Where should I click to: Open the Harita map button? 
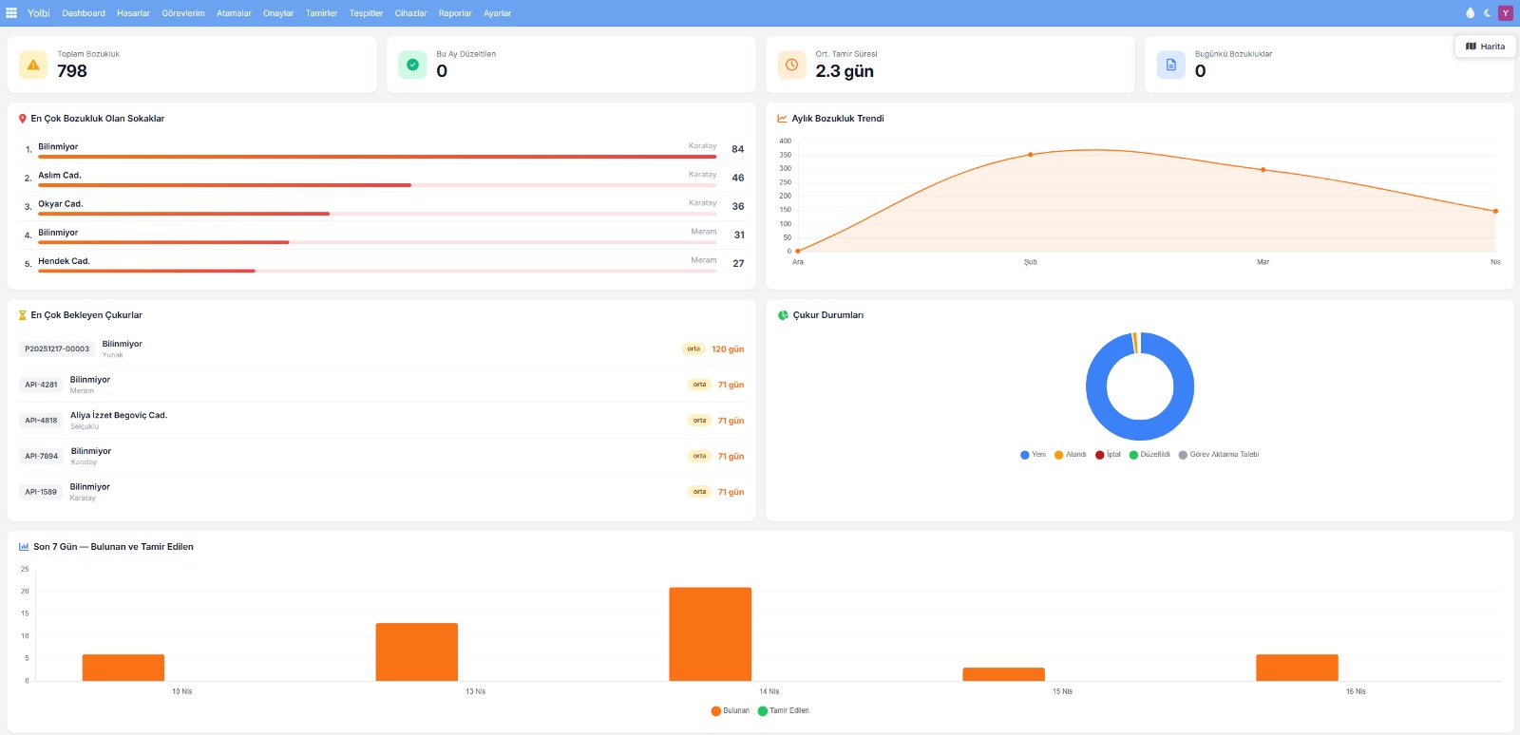pos(1485,47)
